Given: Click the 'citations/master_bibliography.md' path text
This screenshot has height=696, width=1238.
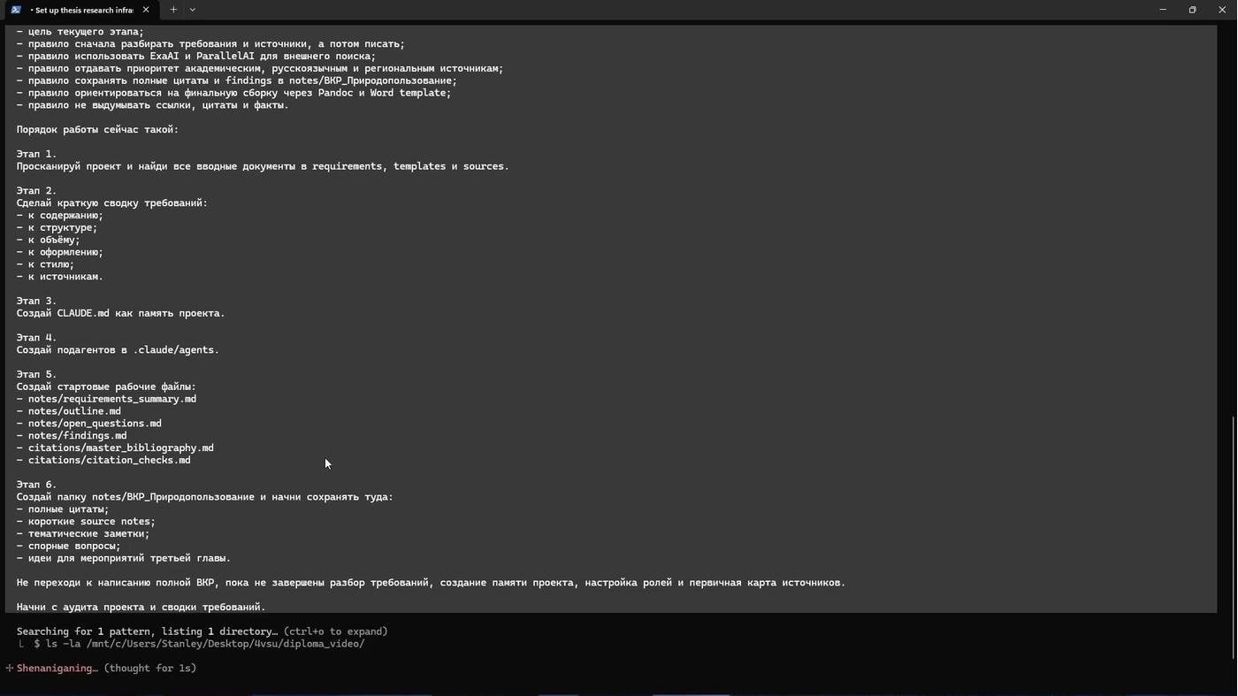Looking at the screenshot, I should [121, 448].
